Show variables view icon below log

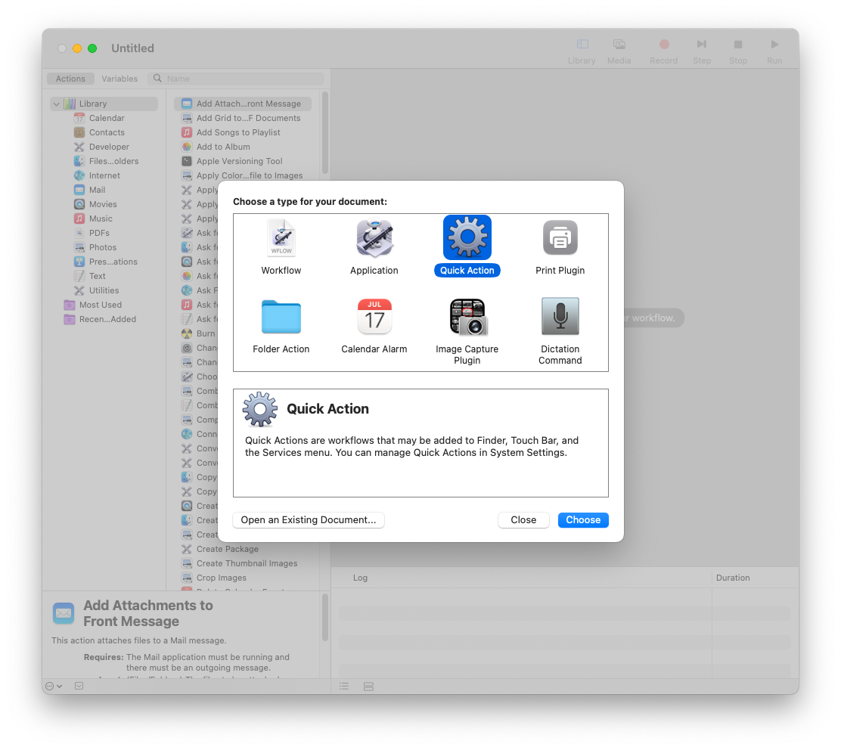pos(368,686)
